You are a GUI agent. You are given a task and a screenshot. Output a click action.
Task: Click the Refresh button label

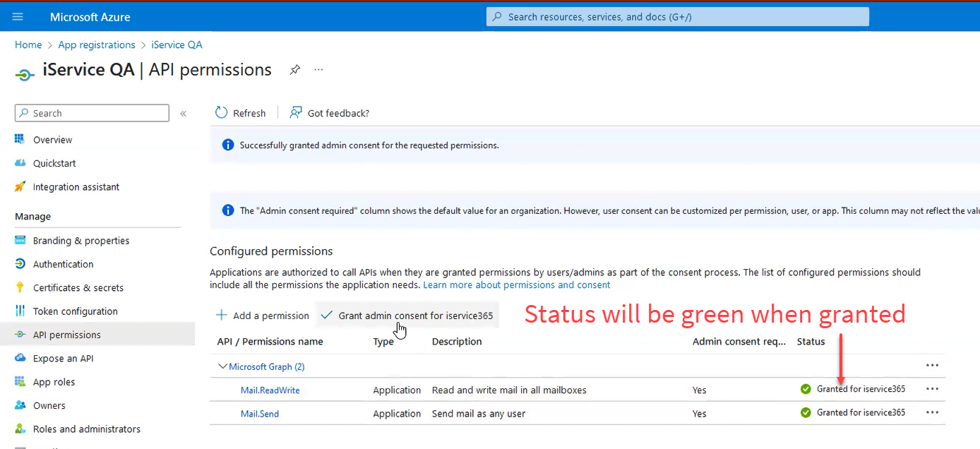tap(249, 113)
